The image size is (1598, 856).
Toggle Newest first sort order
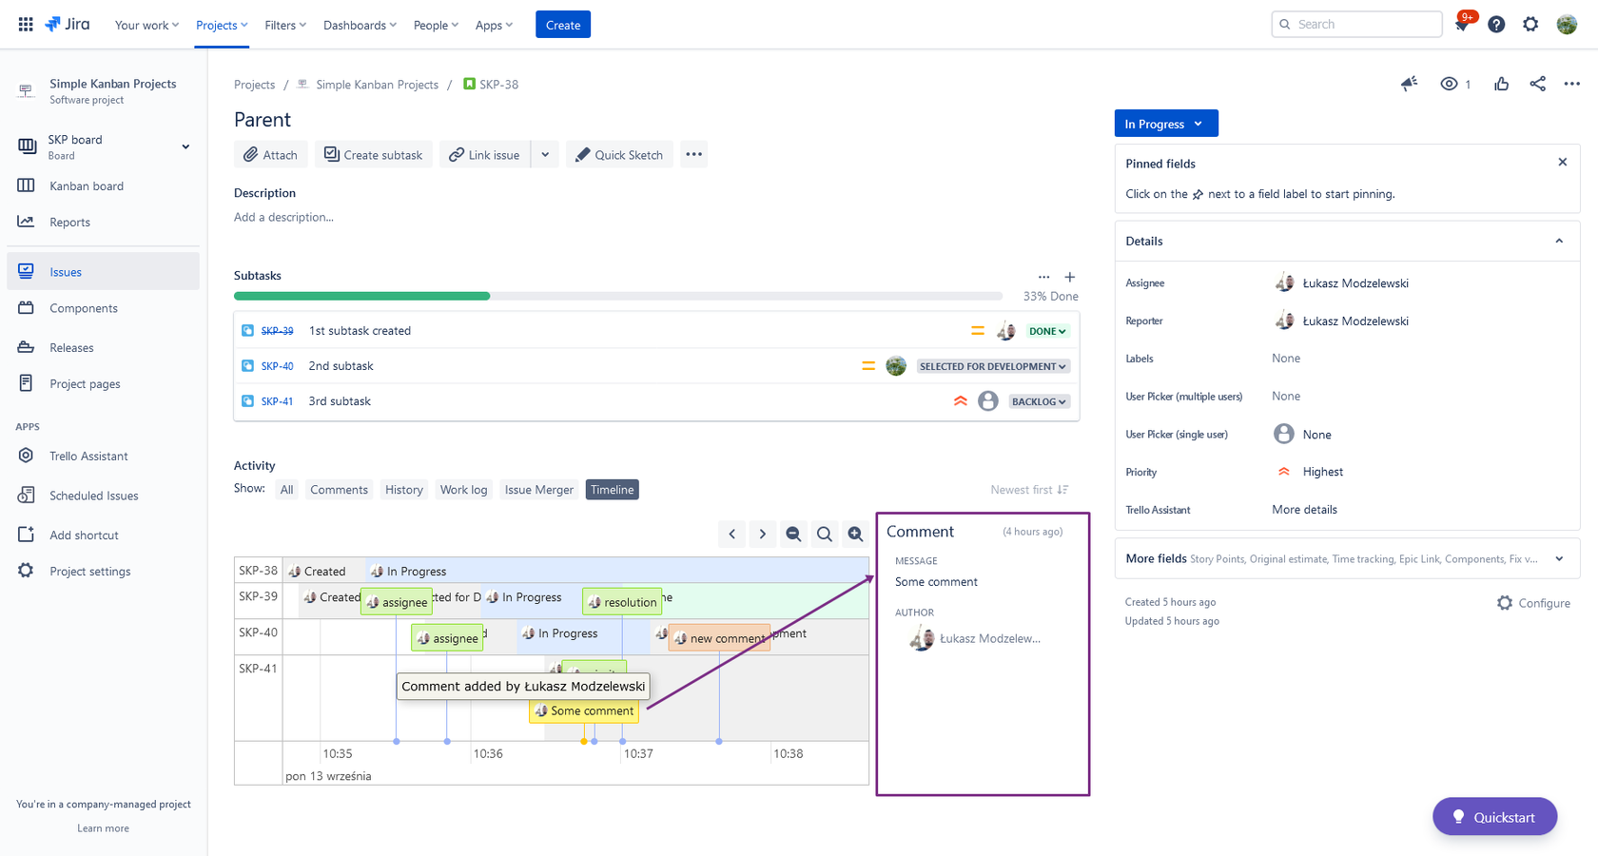click(1029, 490)
